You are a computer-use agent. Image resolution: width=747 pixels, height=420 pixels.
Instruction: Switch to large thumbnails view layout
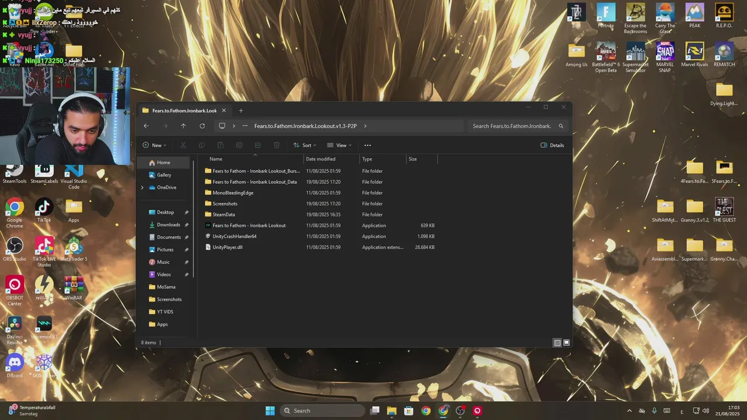(x=566, y=343)
